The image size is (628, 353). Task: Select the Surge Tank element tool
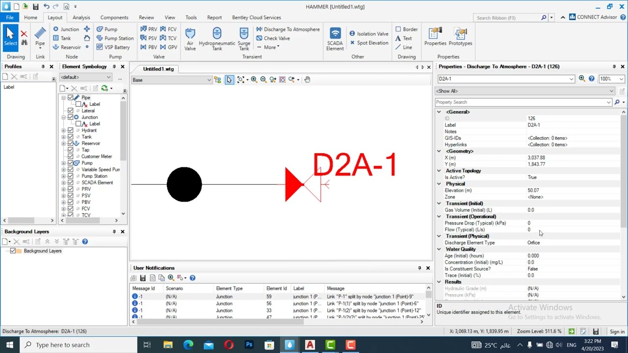[x=244, y=39]
